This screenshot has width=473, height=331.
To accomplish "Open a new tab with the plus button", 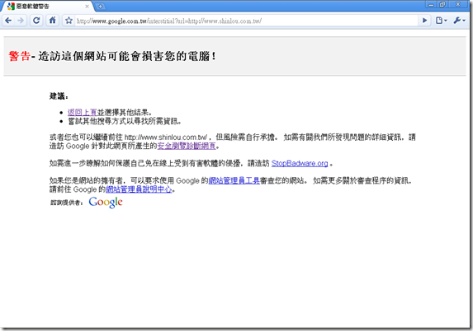I will pos(100,7).
